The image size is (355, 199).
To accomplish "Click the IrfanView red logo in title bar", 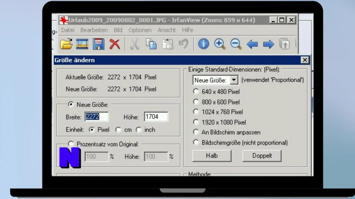I will click(x=64, y=20).
